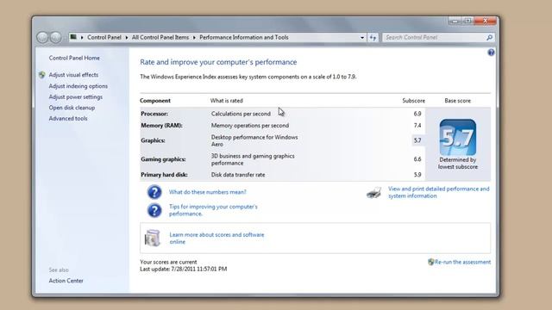Select Performance Information and Tools breadcrumb
Screen dimensions: 552x310
click(x=244, y=37)
